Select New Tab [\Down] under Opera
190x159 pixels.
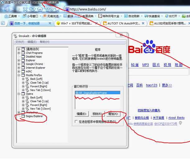[40, 109]
